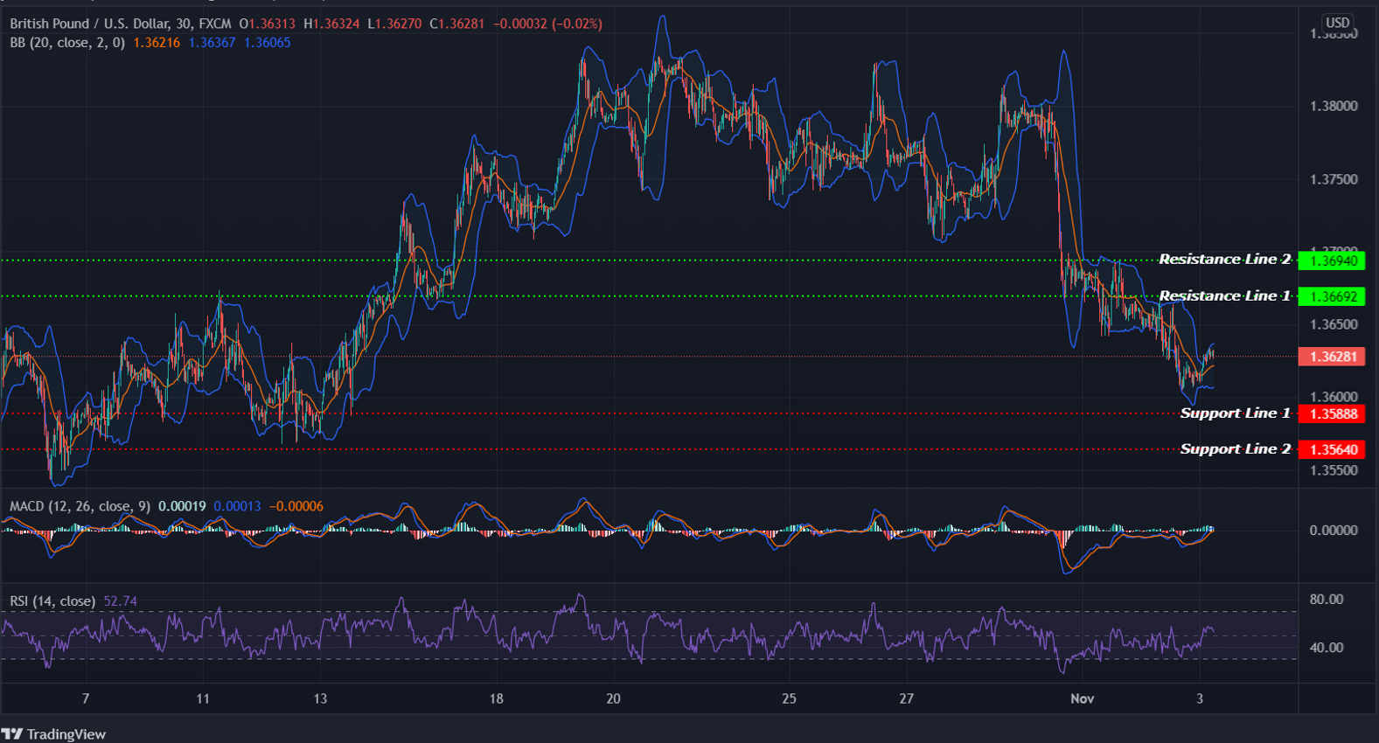
Task: Click the MACD signal value 0.00013
Action: click(x=237, y=506)
